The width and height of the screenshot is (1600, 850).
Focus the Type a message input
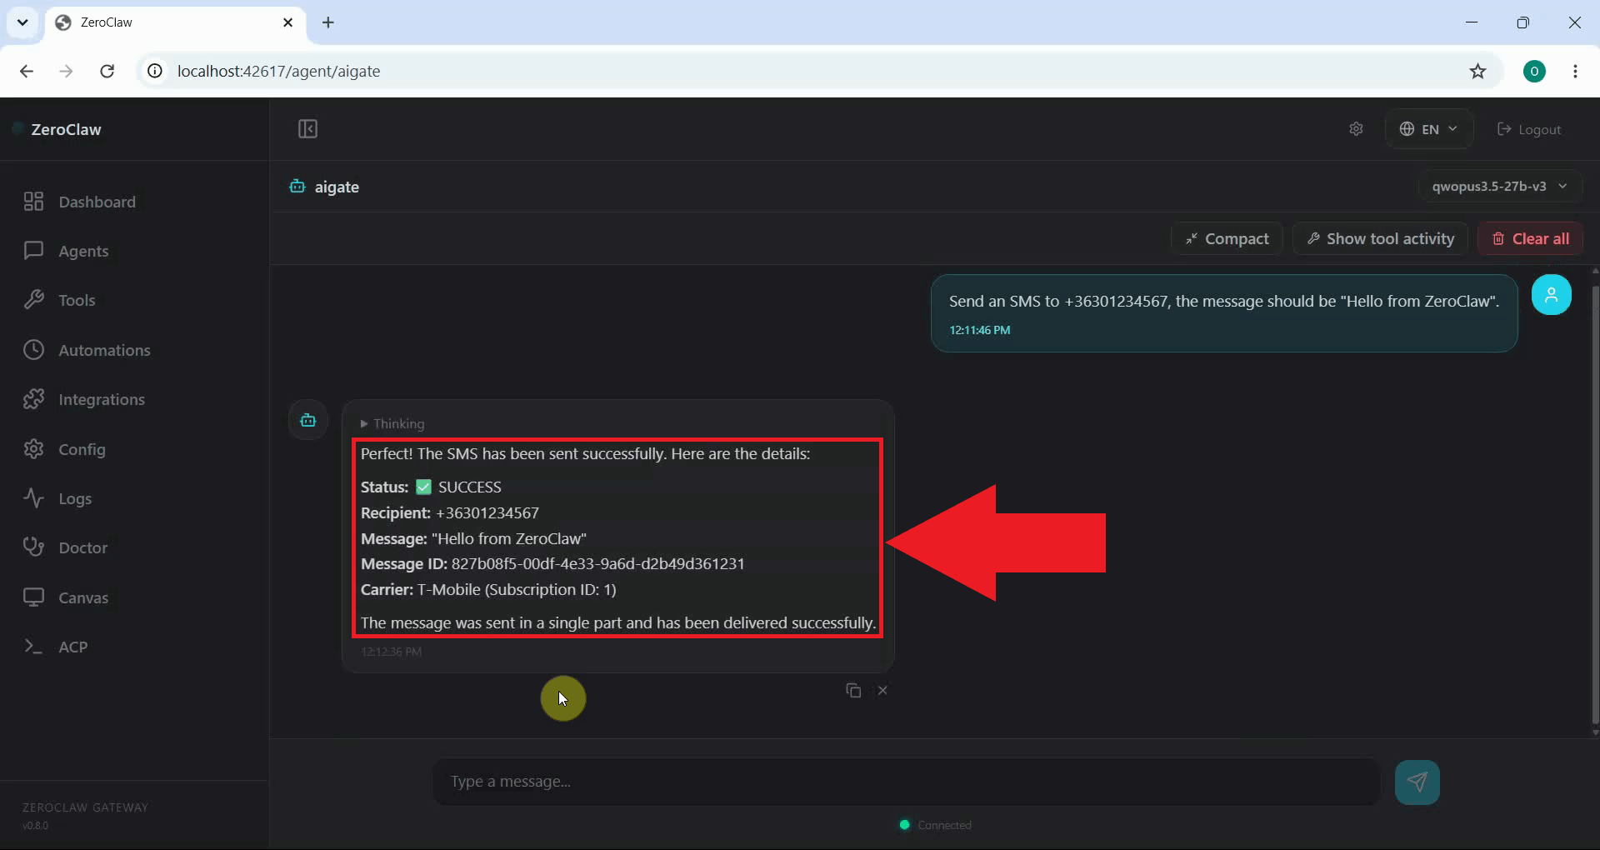pyautogui.click(x=906, y=782)
